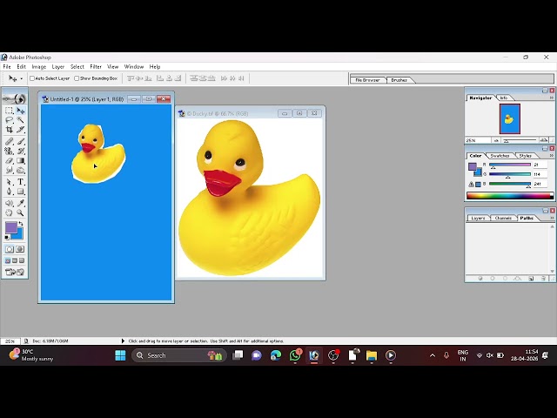Switch to the Swatches tab
Screen dimensions: 557x418
click(500, 156)
